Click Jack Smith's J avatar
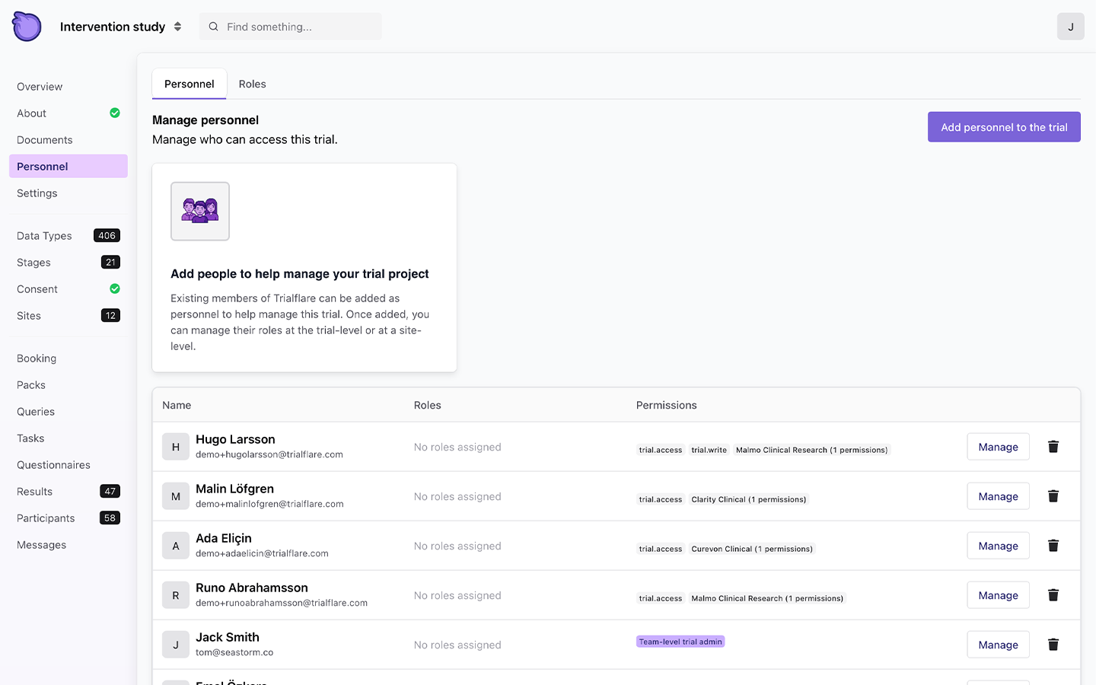The width and height of the screenshot is (1096, 685). (176, 645)
